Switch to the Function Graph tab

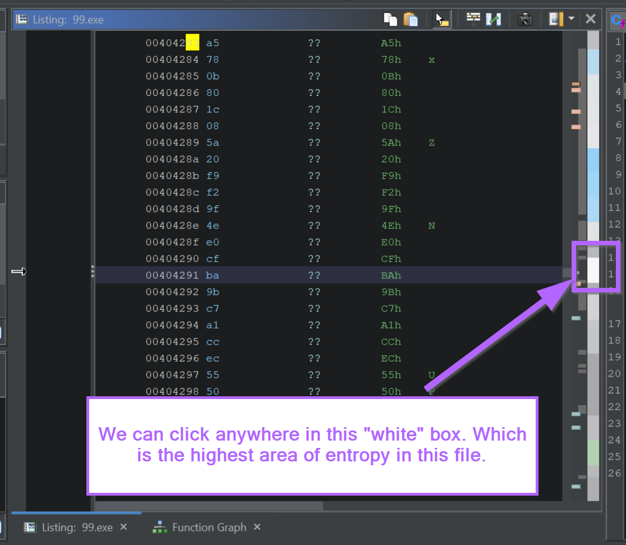[x=209, y=528]
